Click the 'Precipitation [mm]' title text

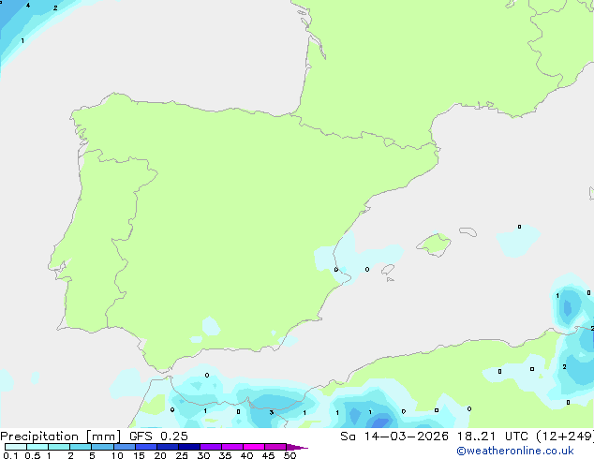click(x=61, y=437)
